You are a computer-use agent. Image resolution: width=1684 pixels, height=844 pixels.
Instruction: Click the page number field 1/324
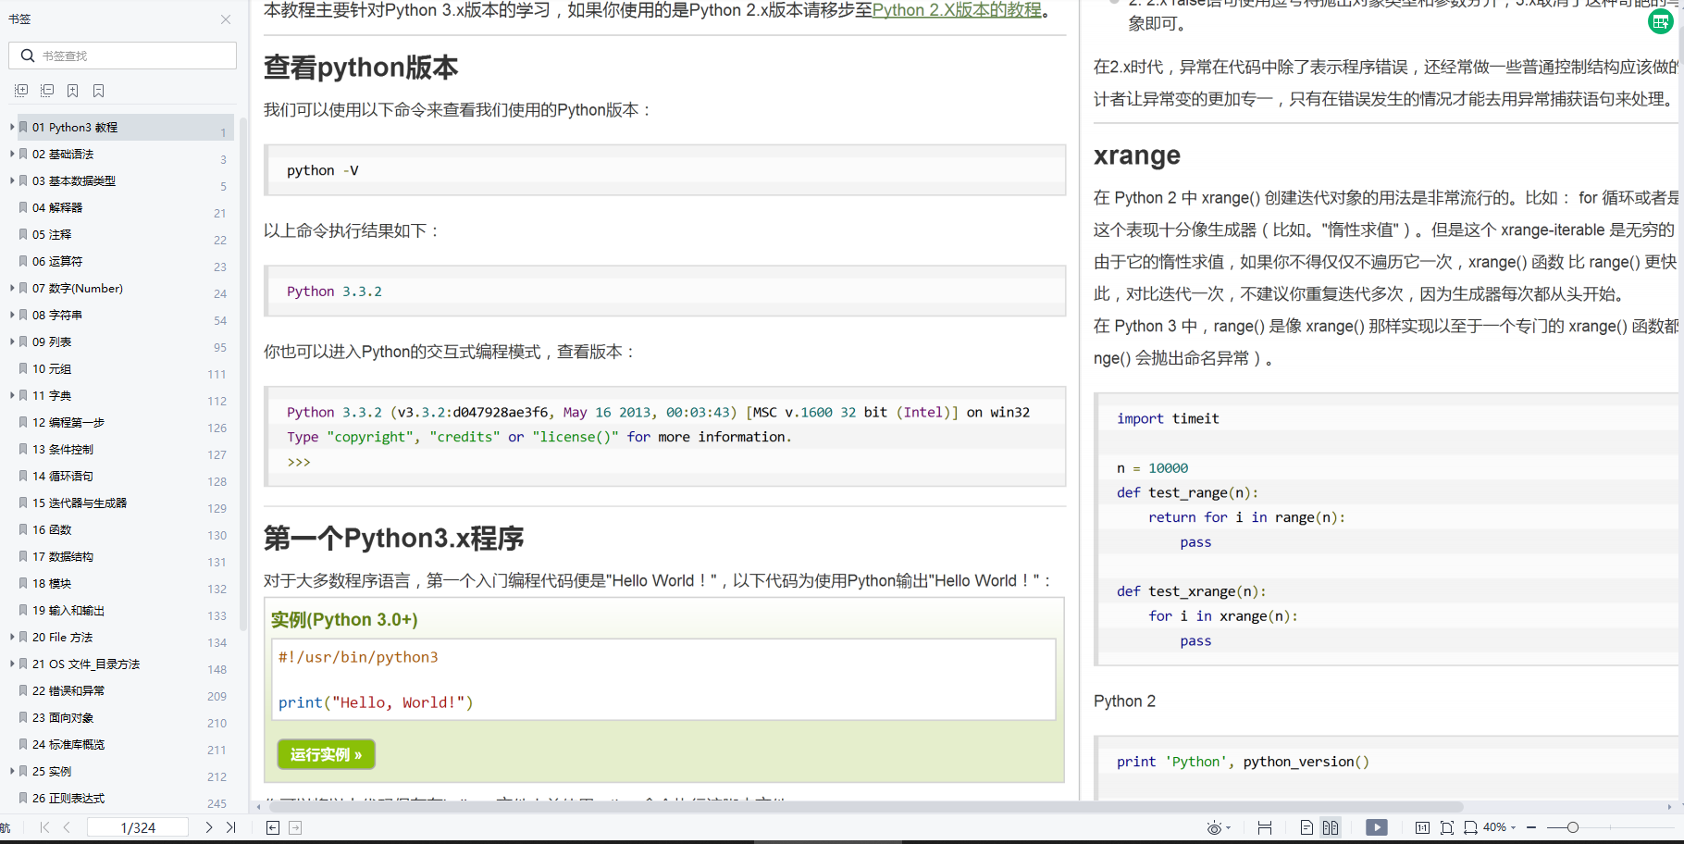tap(138, 827)
